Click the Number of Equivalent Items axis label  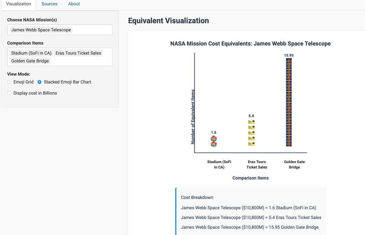(x=193, y=117)
